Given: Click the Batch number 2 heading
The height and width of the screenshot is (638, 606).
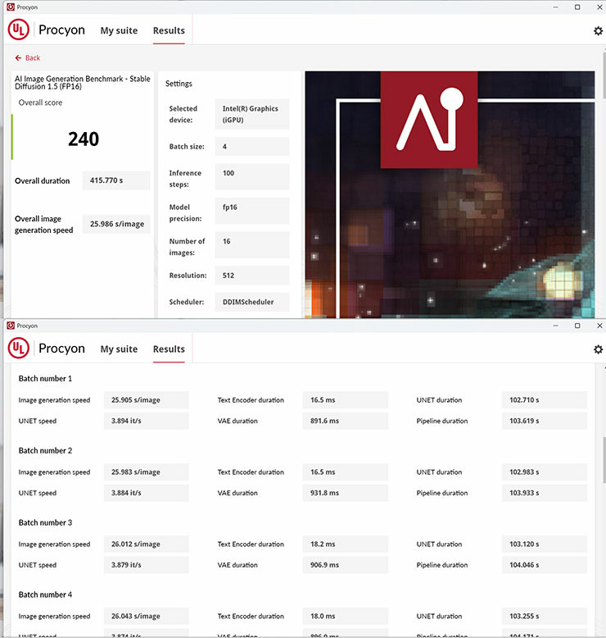Looking at the screenshot, I should tap(45, 450).
